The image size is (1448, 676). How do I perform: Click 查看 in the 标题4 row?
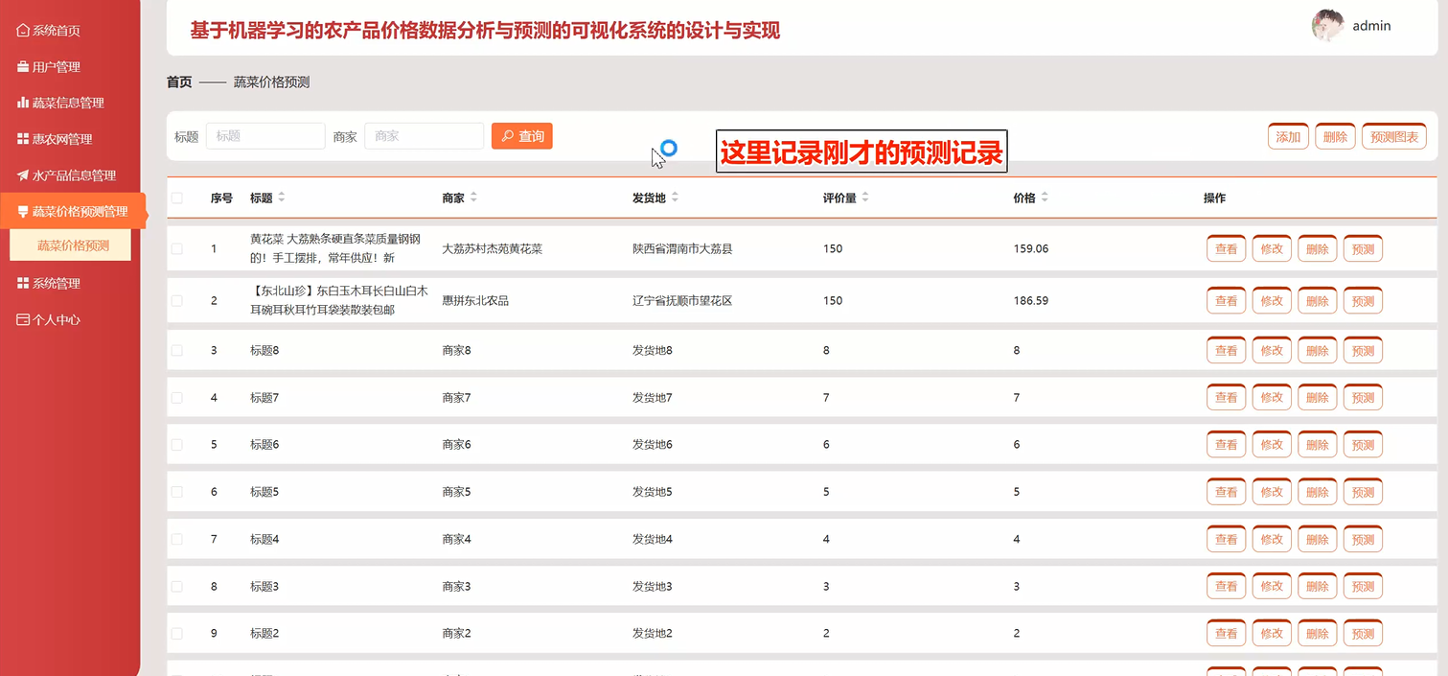click(1226, 540)
